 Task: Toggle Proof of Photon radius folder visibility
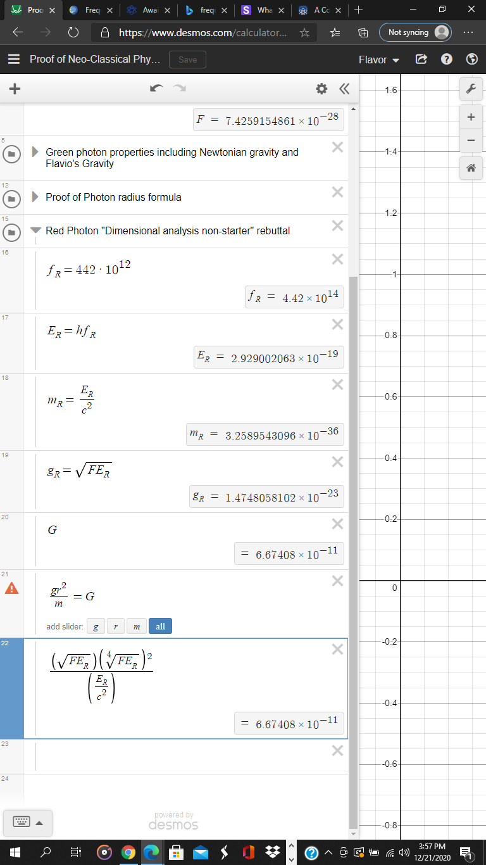[11, 199]
